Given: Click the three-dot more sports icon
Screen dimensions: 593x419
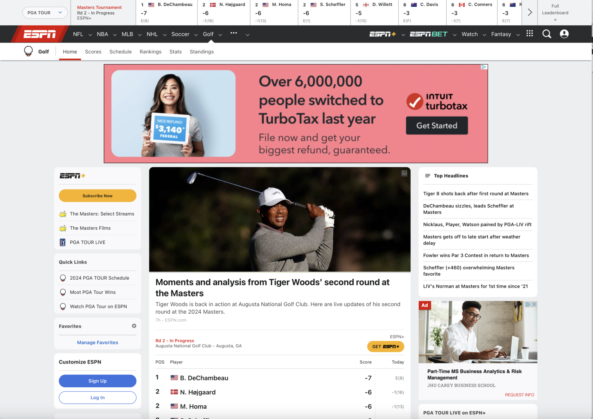Looking at the screenshot, I should [x=234, y=33].
